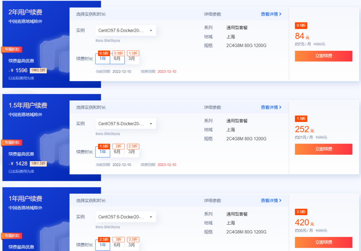Click the 2年用户续费 heading
361x251 pixels.
25,12
